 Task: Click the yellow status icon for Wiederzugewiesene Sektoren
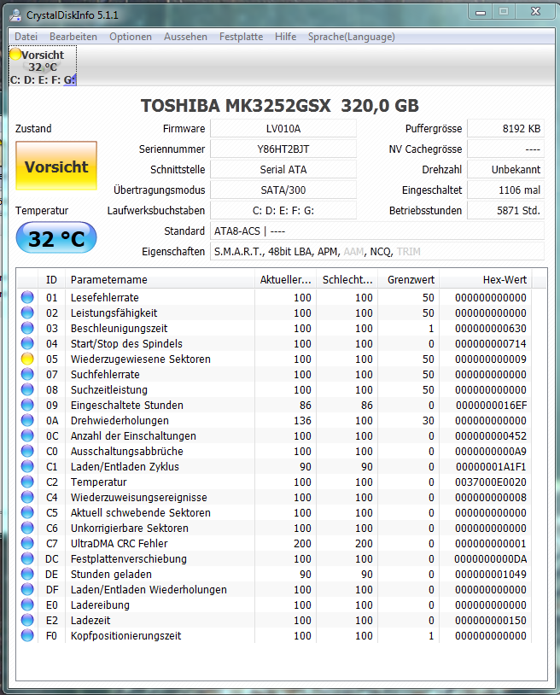click(27, 359)
